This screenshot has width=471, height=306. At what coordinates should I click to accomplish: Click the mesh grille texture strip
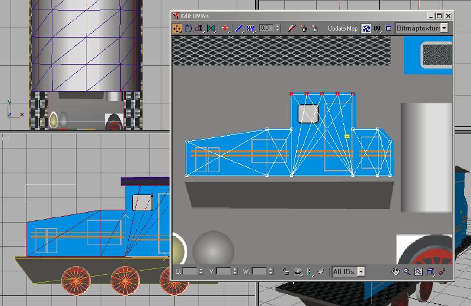tap(281, 51)
